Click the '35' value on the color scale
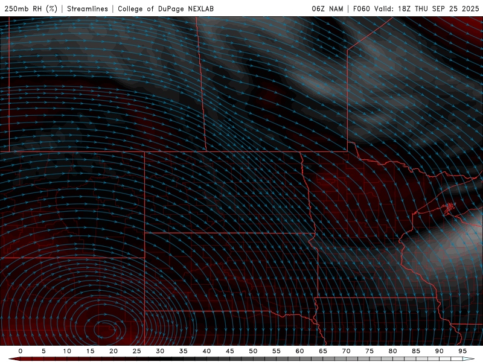The width and height of the screenshot is (483, 362). pos(184,351)
